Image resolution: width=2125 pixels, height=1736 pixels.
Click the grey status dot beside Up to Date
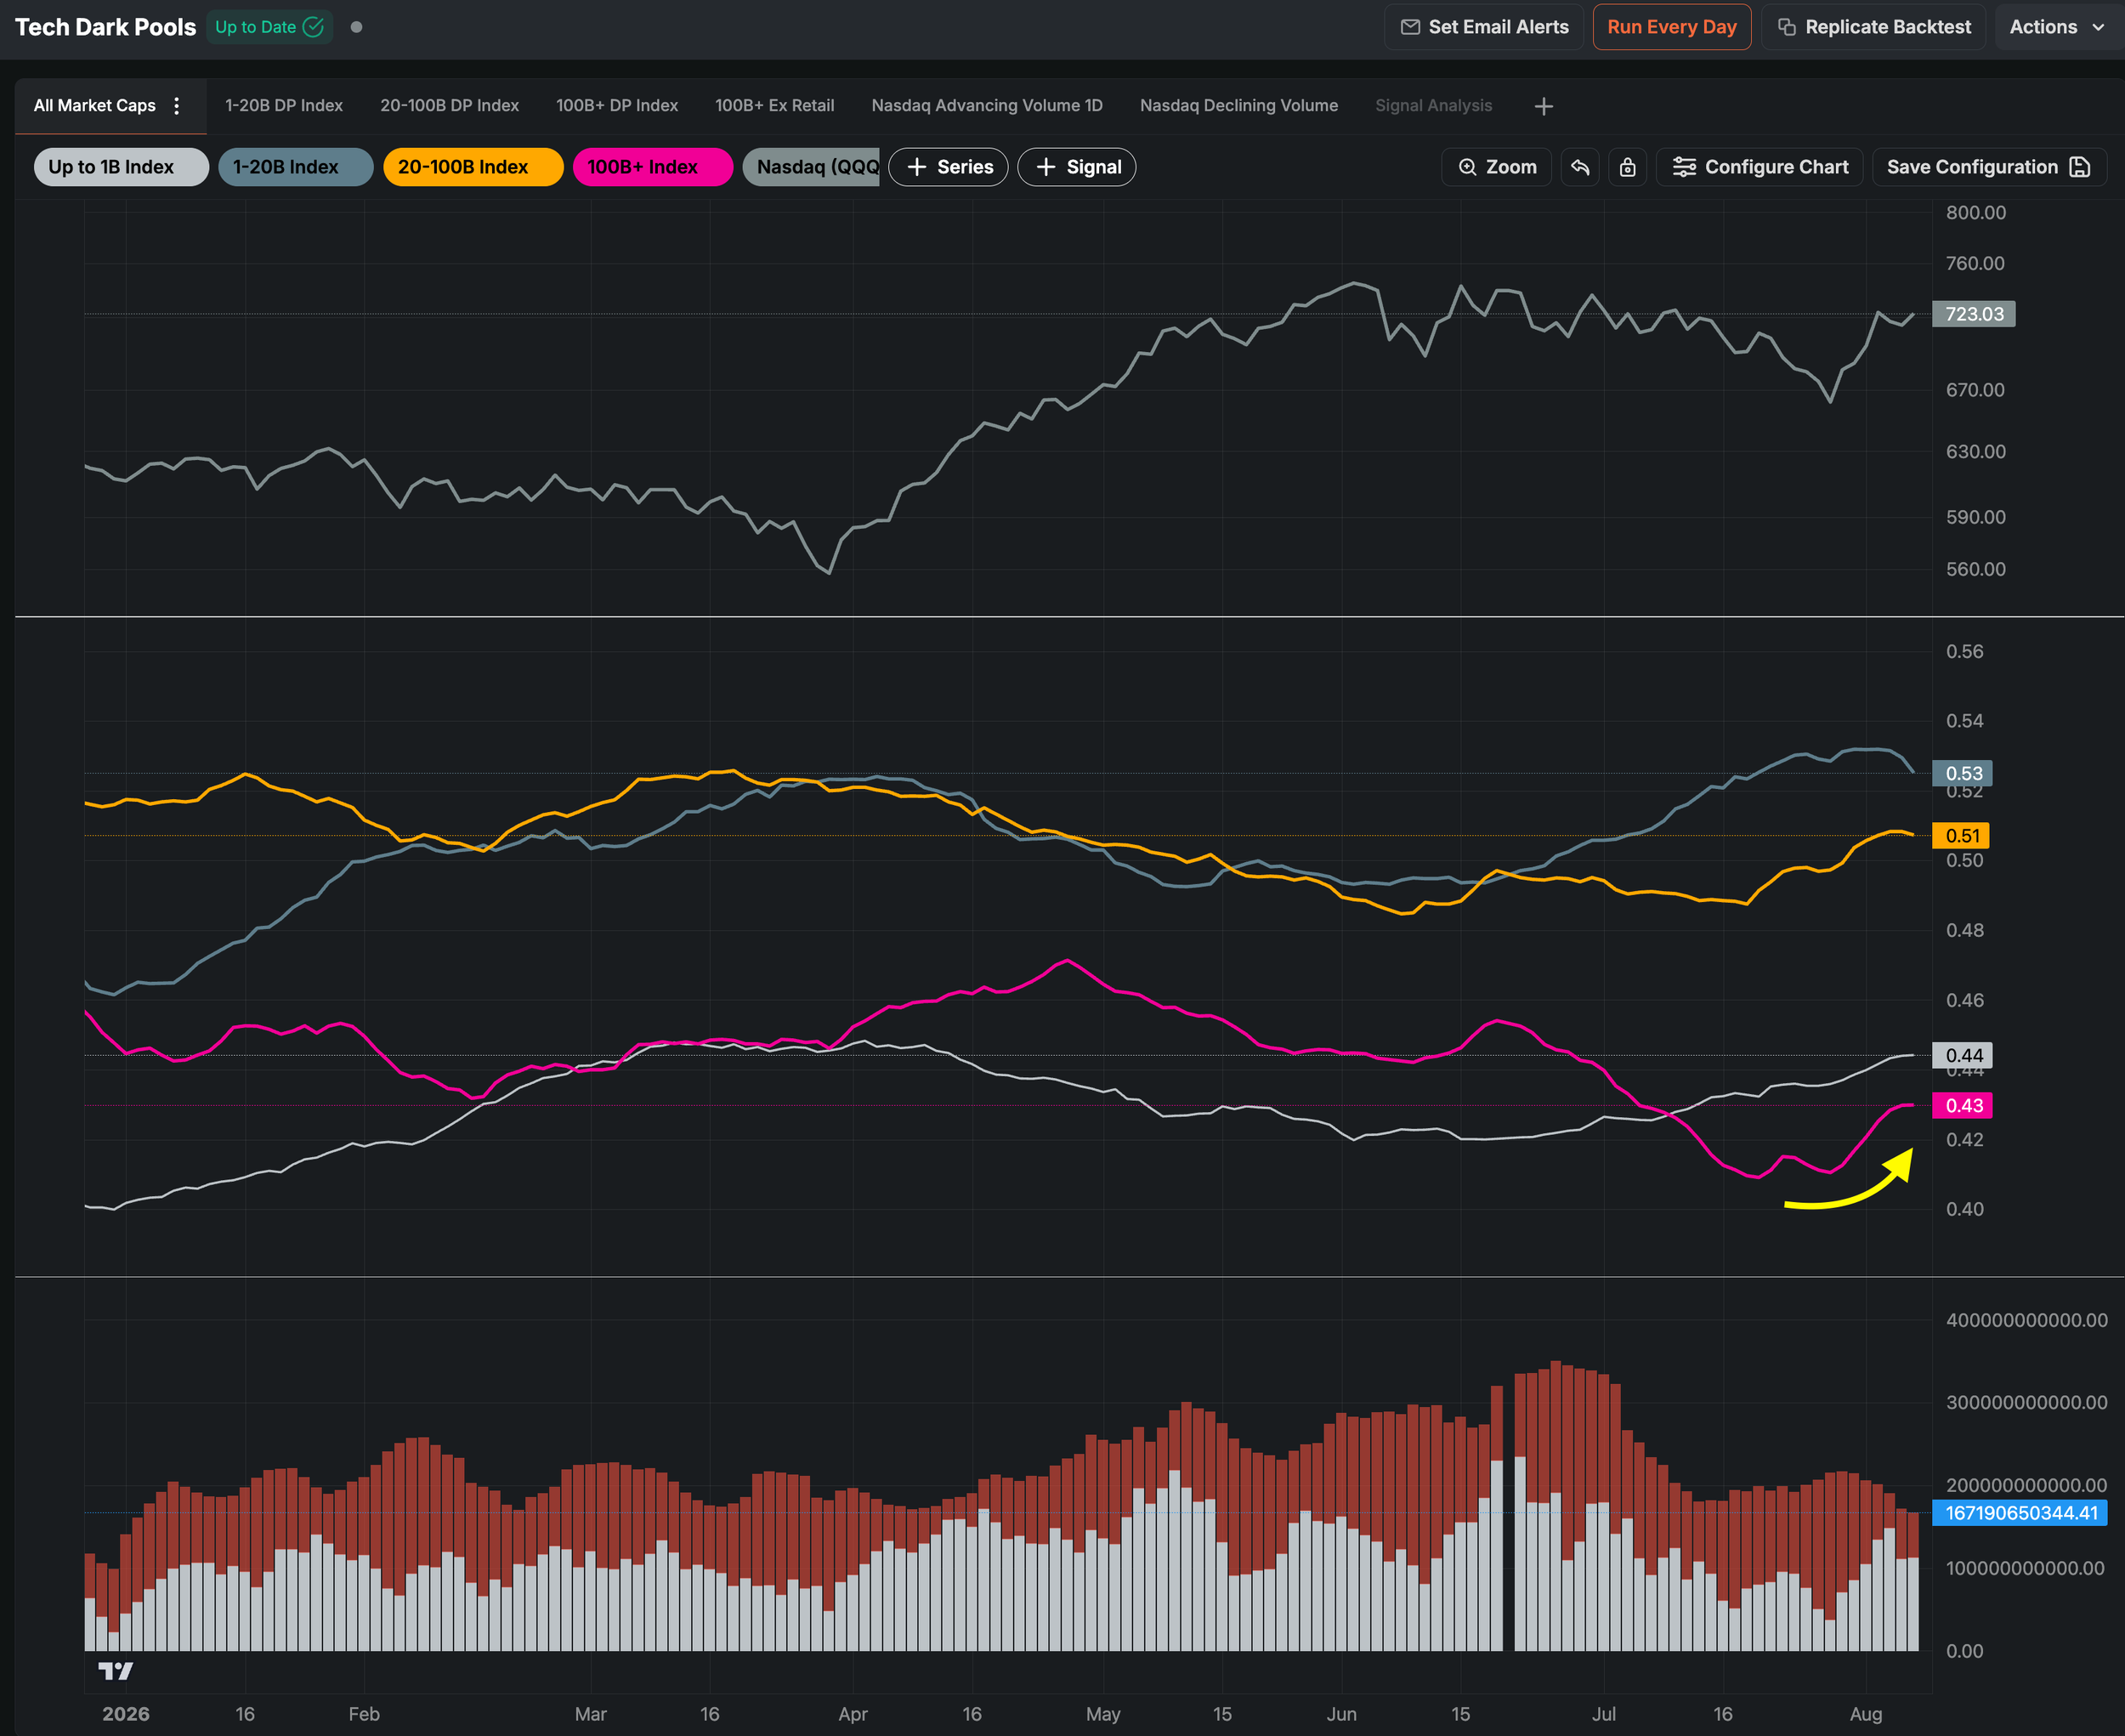[356, 27]
